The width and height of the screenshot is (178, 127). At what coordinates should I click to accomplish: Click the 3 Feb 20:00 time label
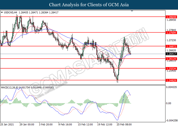[x=46, y=124]
